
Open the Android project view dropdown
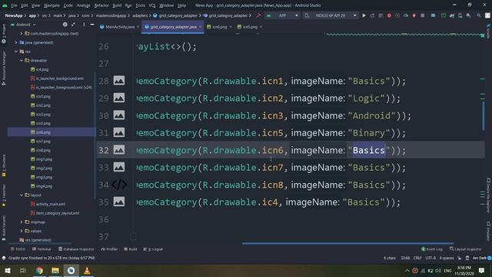pos(23,25)
